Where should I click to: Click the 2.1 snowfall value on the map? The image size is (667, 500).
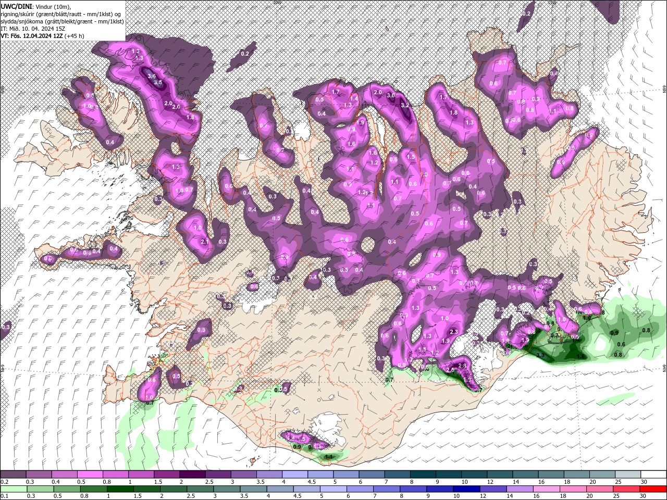204,242
